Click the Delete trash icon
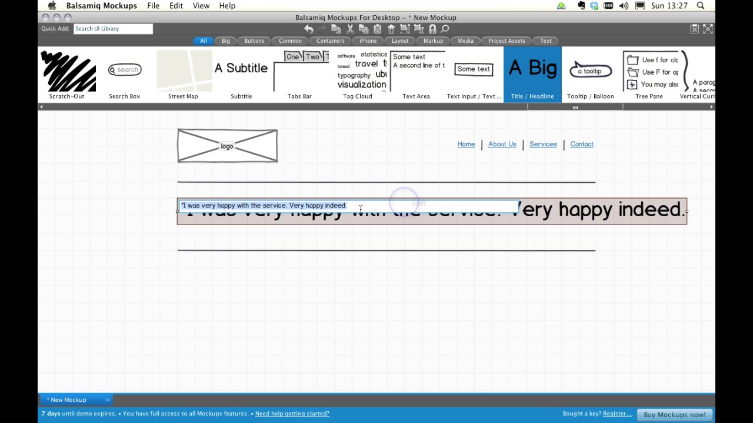Screen dimensions: 753x423 (x=391, y=29)
